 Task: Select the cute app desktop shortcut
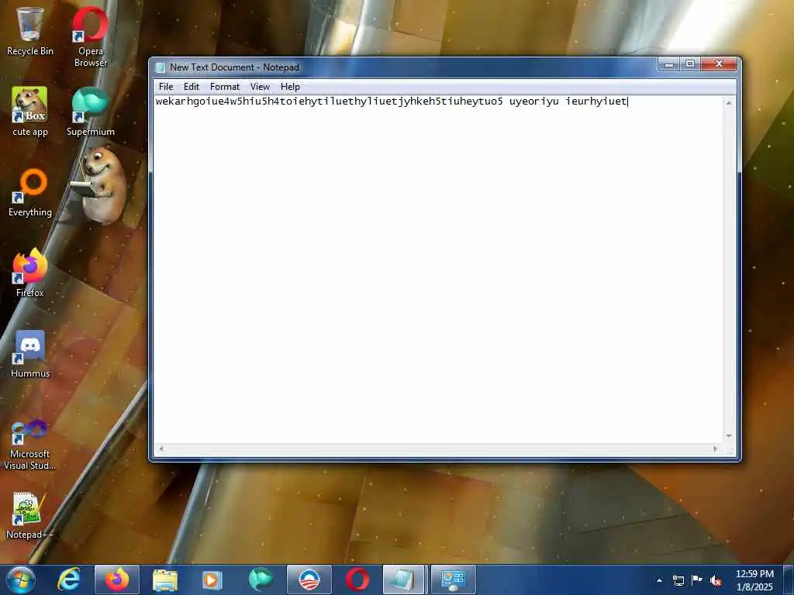coord(29,112)
